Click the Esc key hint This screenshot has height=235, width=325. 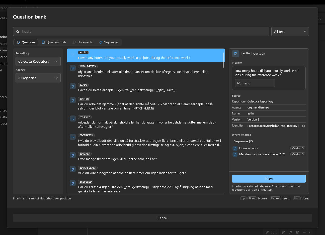tap(297, 198)
